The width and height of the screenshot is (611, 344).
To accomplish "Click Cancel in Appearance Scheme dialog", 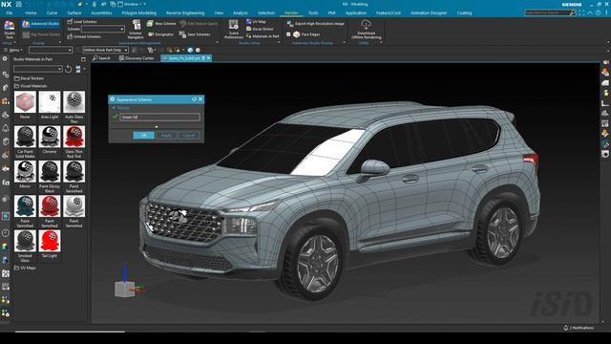I will [x=189, y=135].
